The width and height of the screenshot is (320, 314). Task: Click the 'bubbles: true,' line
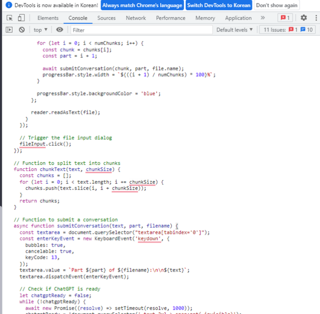point(45,245)
